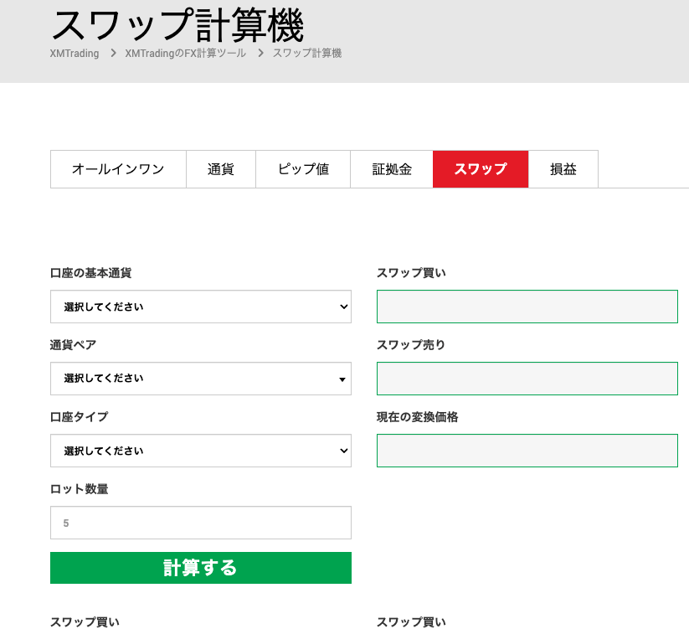Expand the 口座の基本通貨 dropdown
Screen dimensions: 689x629
[201, 307]
